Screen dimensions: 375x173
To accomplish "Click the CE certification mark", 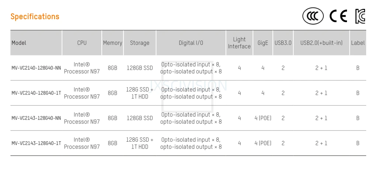I will (338, 16).
